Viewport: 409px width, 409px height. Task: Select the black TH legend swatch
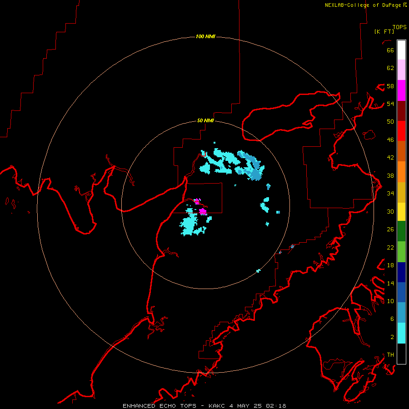point(401,354)
